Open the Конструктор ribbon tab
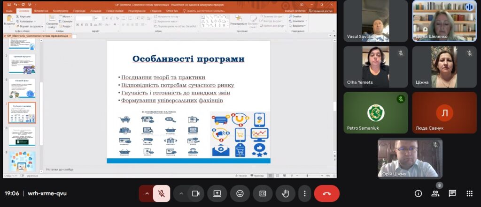This screenshot has width=481, height=207. point(61,11)
